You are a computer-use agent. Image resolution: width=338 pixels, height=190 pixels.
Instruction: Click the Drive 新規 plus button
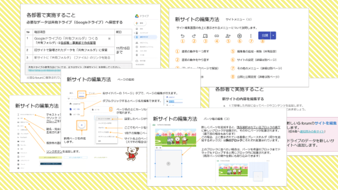[140, 23]
